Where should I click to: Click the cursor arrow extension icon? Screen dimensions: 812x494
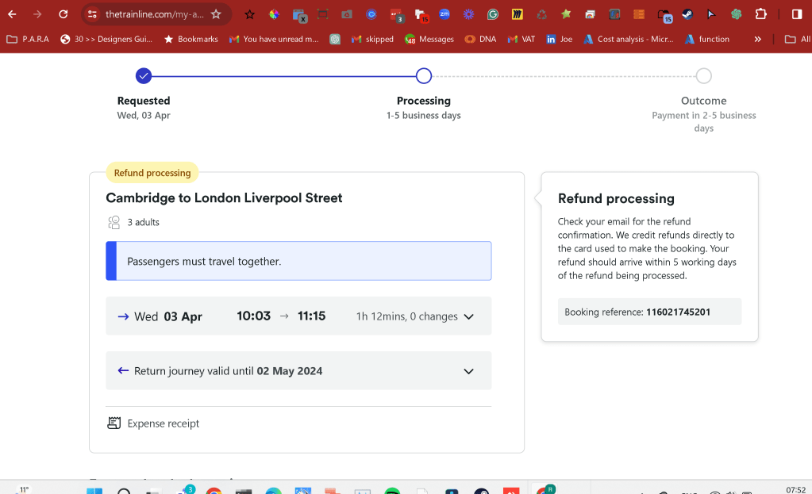711,14
